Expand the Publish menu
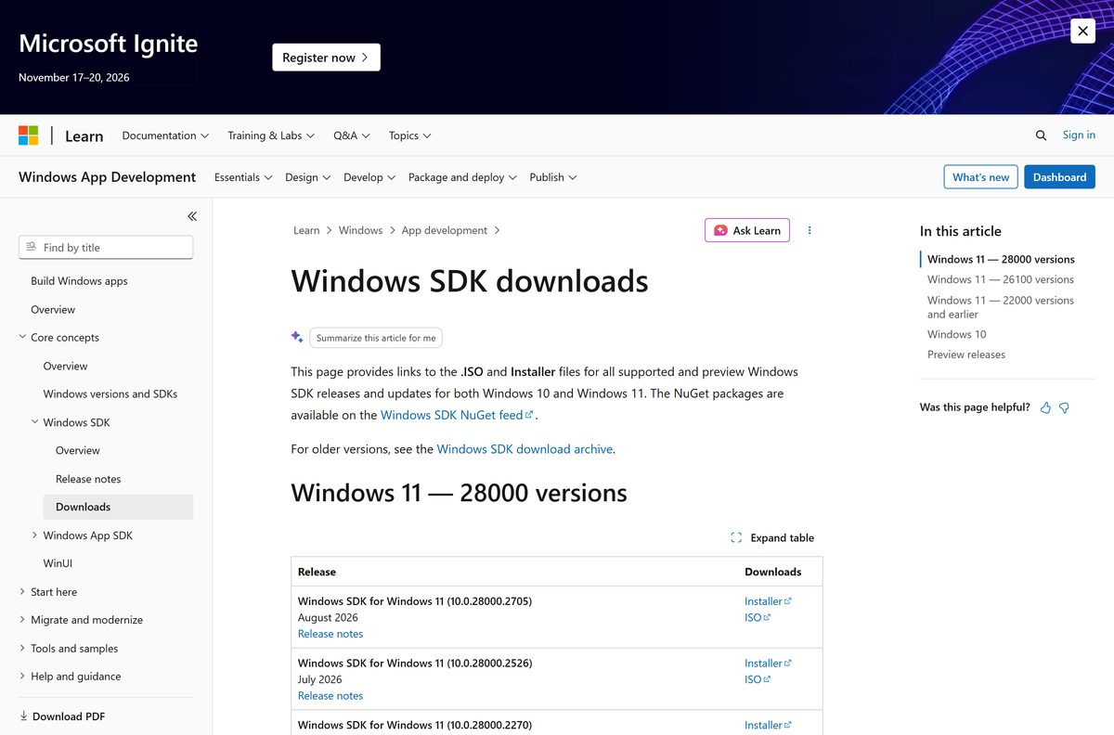 [553, 177]
